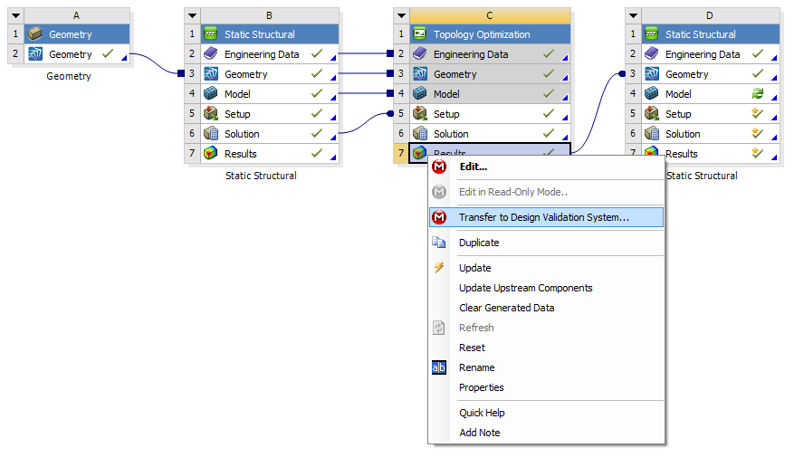
Task: Click Engineering Data icon in system C
Action: 420,53
